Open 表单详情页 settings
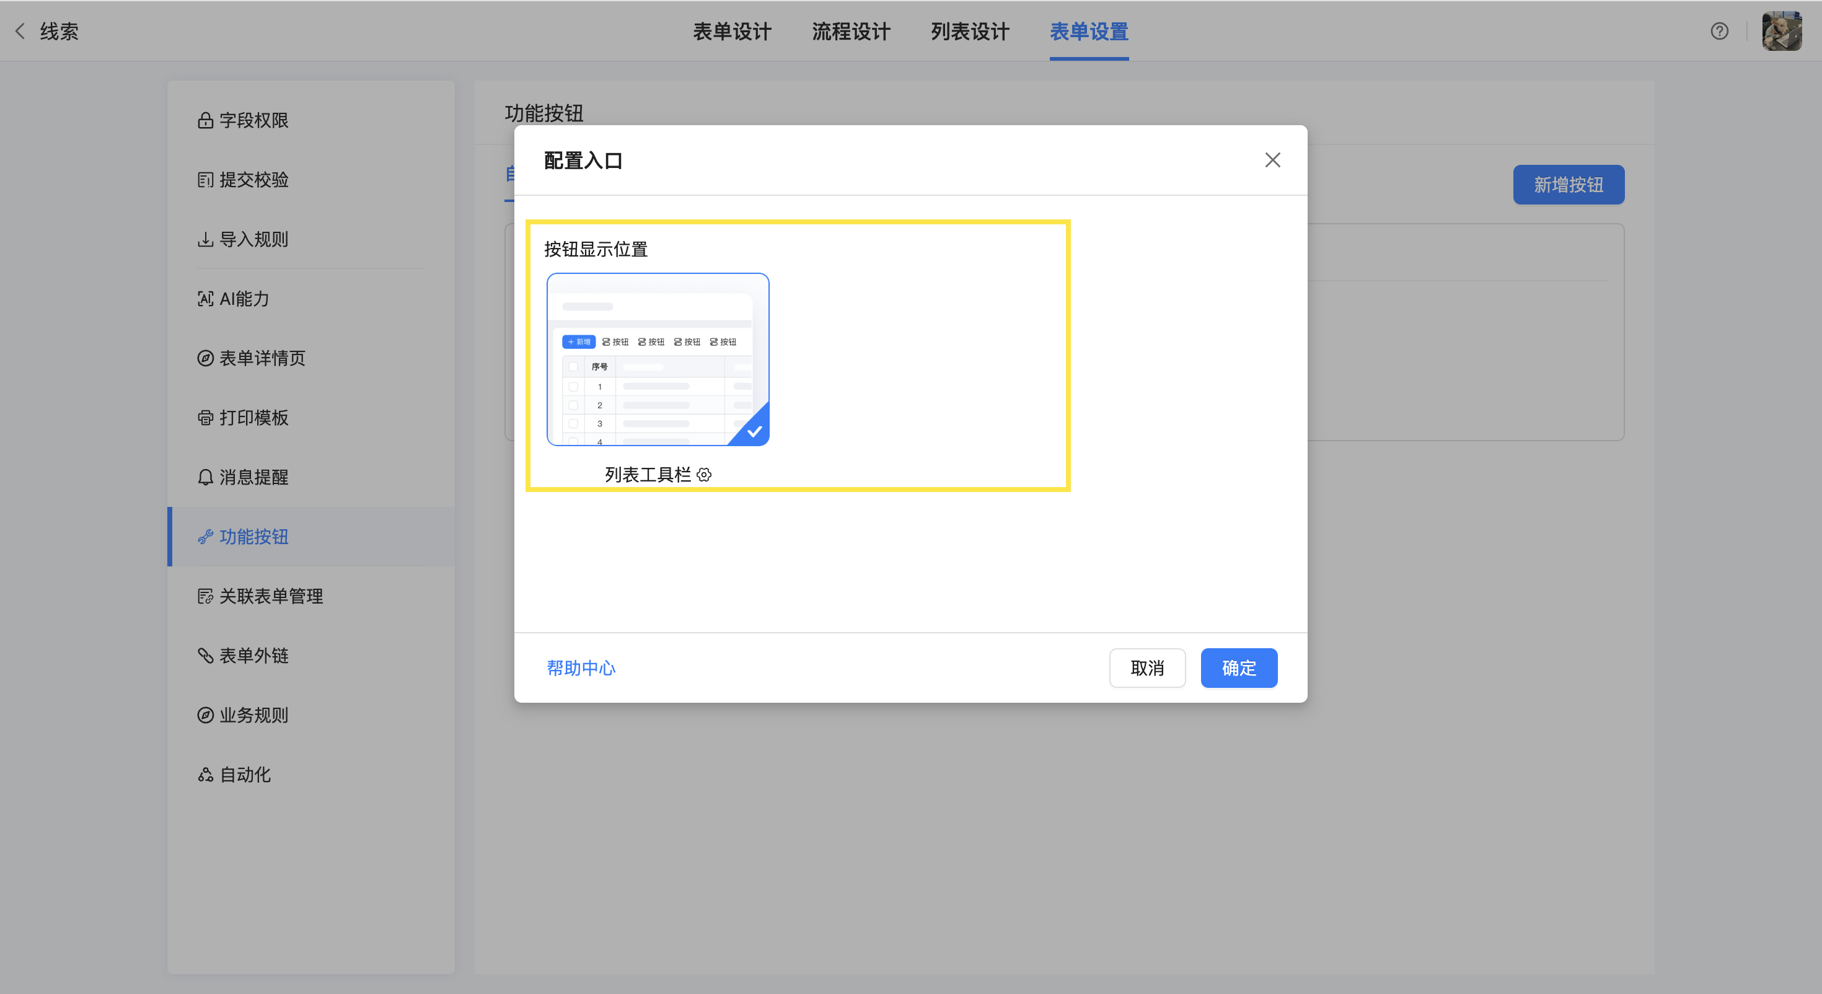The width and height of the screenshot is (1822, 994). point(311,358)
